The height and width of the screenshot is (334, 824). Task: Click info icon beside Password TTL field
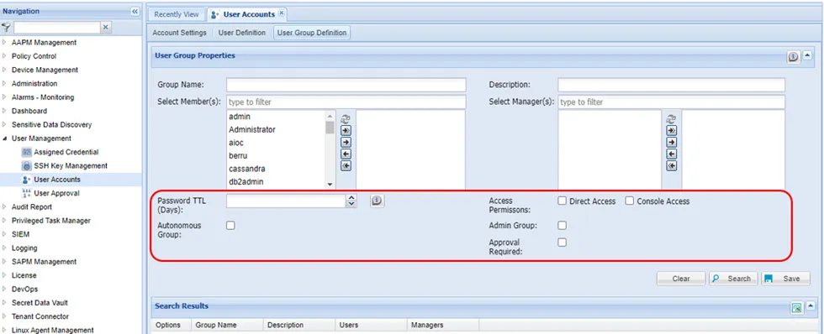pyautogui.click(x=378, y=201)
